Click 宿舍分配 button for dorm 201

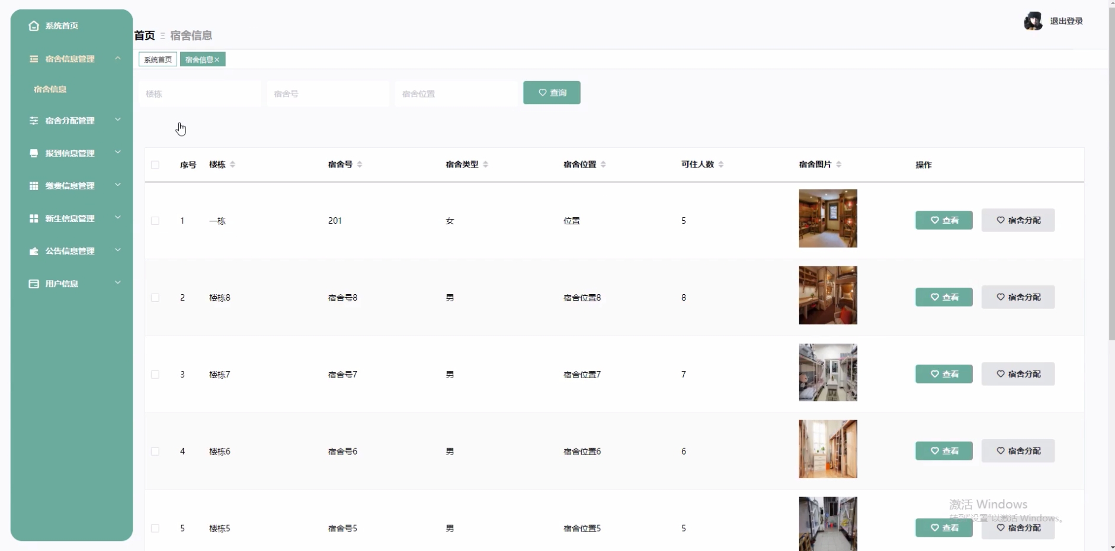(x=1018, y=220)
